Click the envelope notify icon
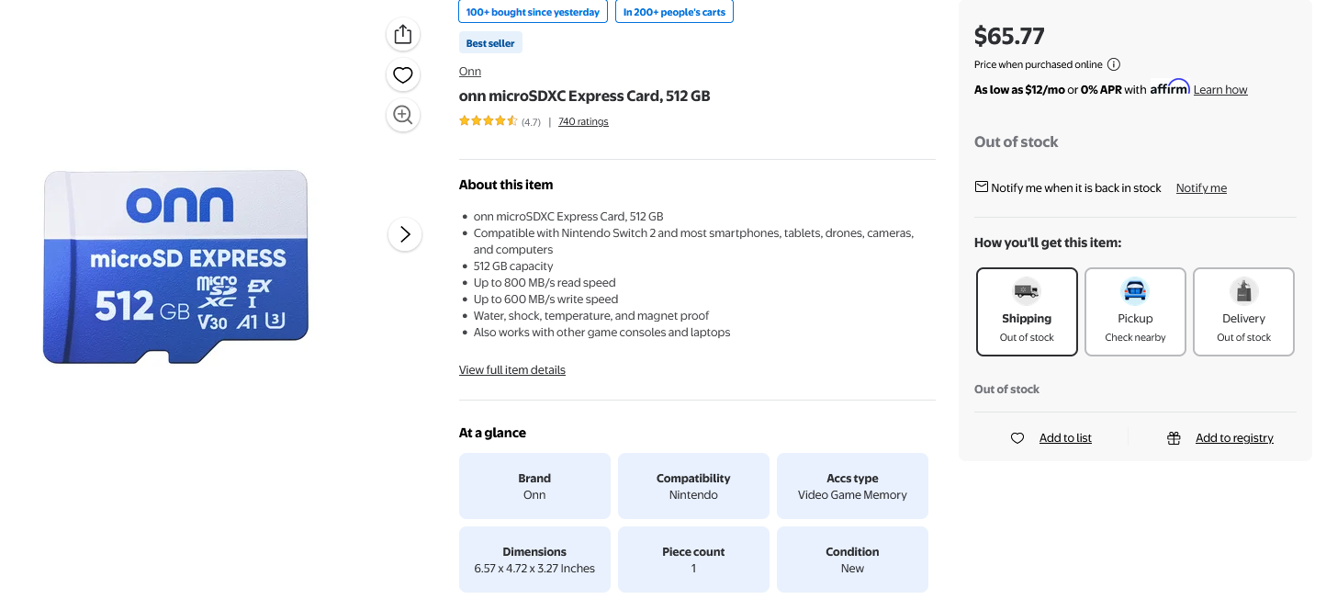The image size is (1326, 599). coord(982,186)
